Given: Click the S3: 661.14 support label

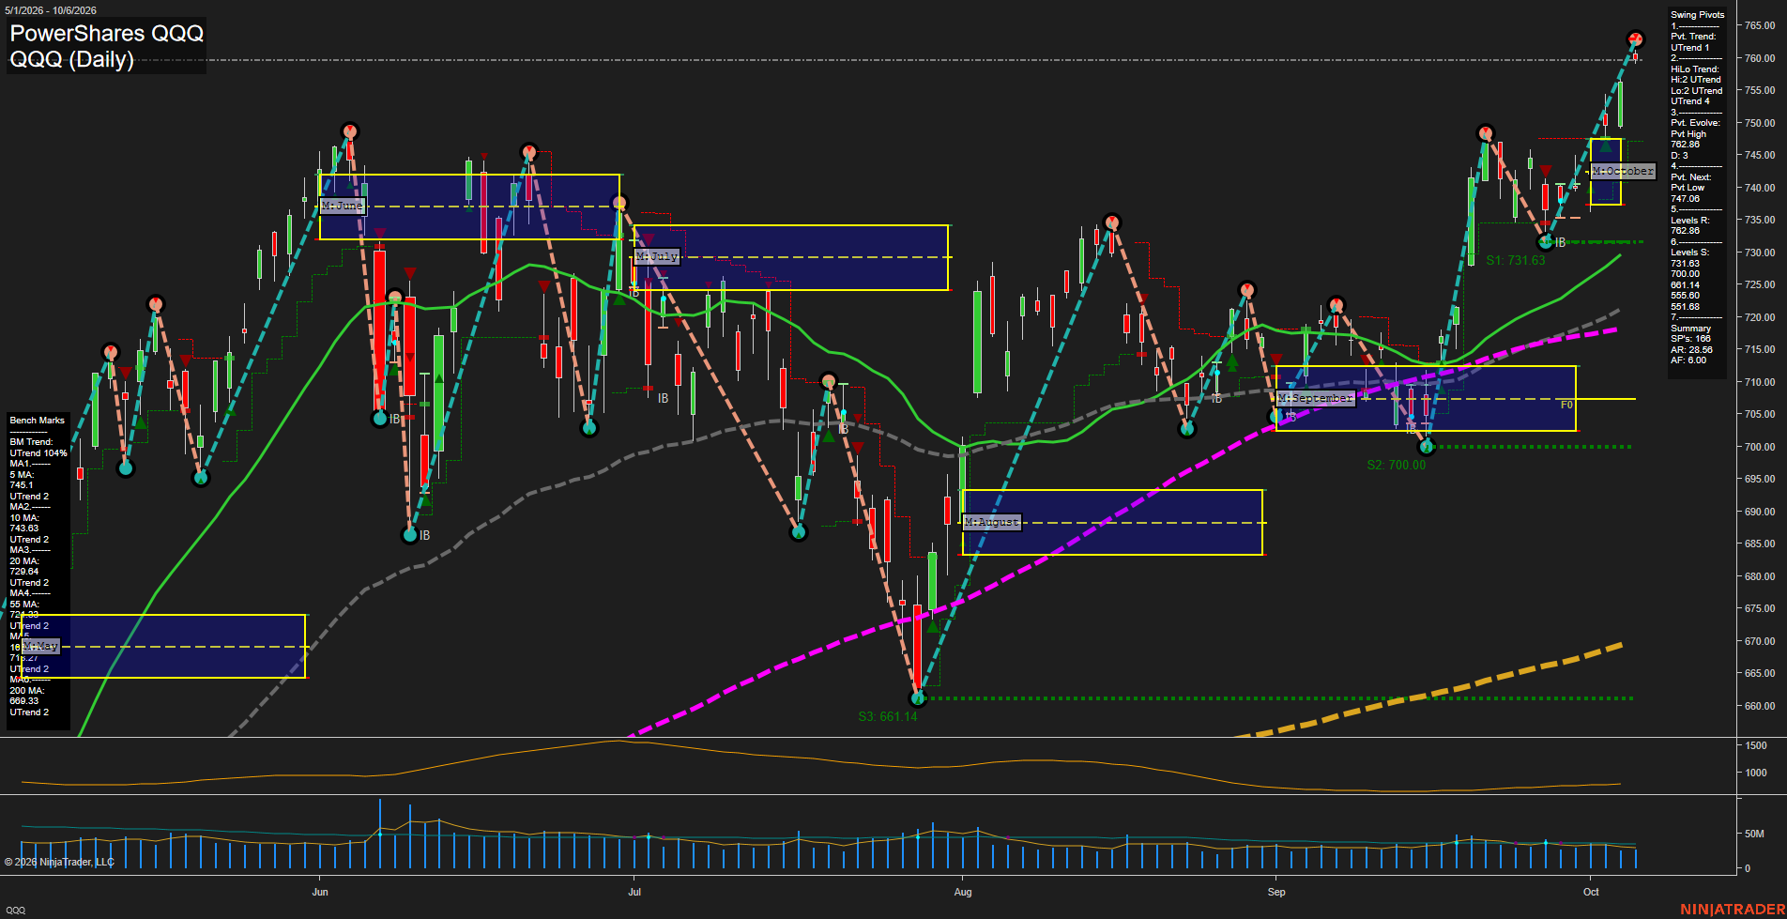Looking at the screenshot, I should [887, 716].
